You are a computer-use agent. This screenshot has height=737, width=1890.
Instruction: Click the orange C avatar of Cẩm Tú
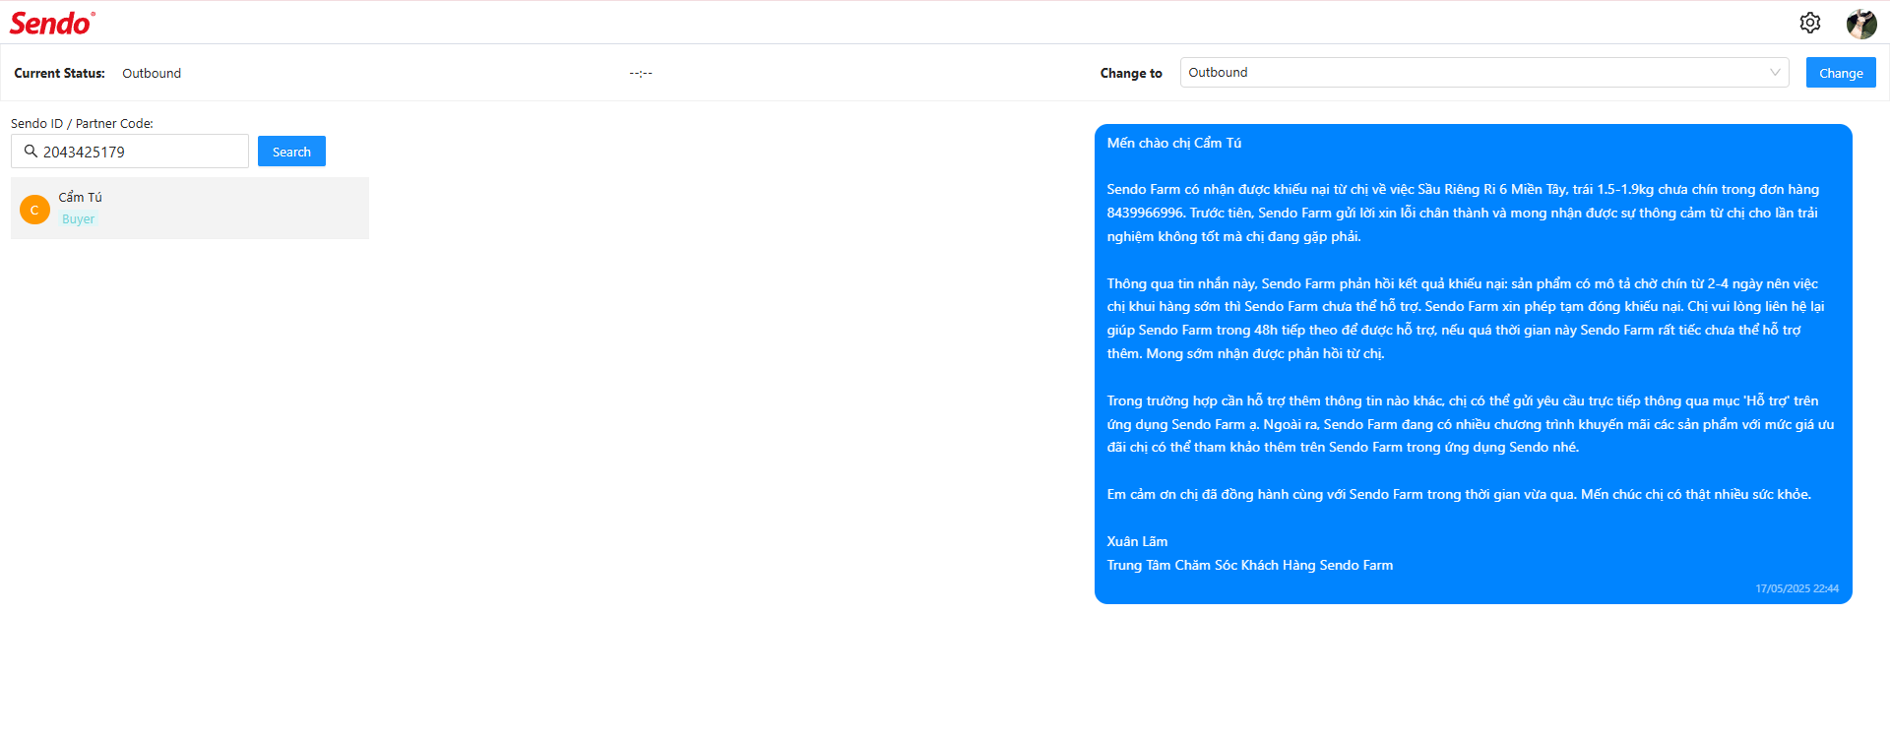click(34, 209)
